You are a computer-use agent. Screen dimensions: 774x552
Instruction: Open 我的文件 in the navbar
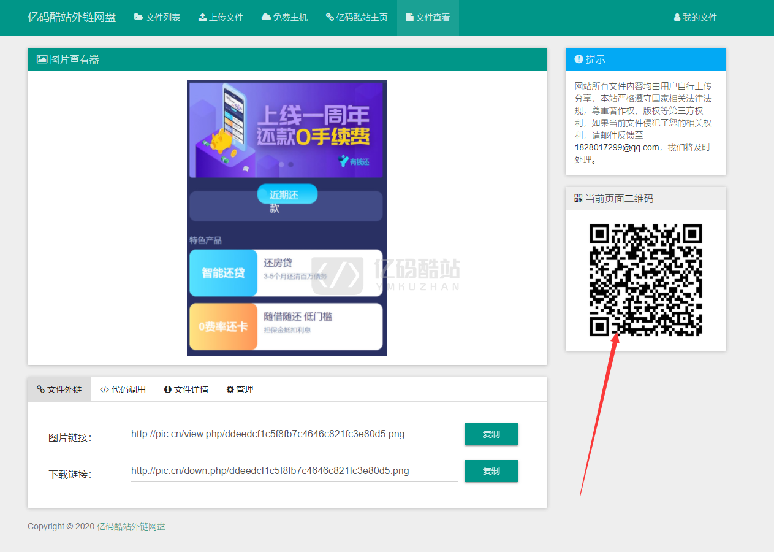tap(695, 18)
